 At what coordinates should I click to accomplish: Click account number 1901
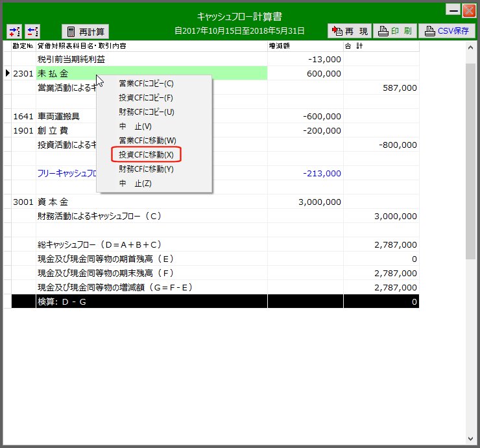[x=23, y=131]
